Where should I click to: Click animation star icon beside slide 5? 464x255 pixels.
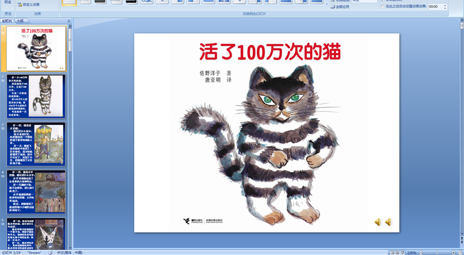click(x=3, y=224)
